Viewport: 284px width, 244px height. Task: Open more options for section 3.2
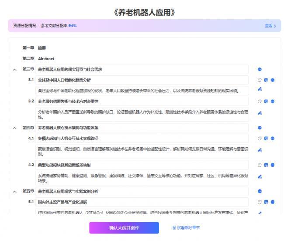click(272, 102)
